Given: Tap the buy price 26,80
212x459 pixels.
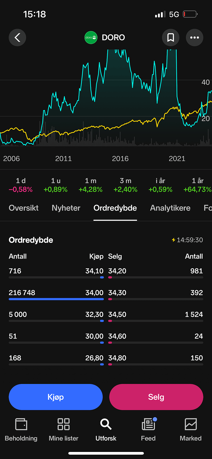Looking at the screenshot, I should point(94,358).
